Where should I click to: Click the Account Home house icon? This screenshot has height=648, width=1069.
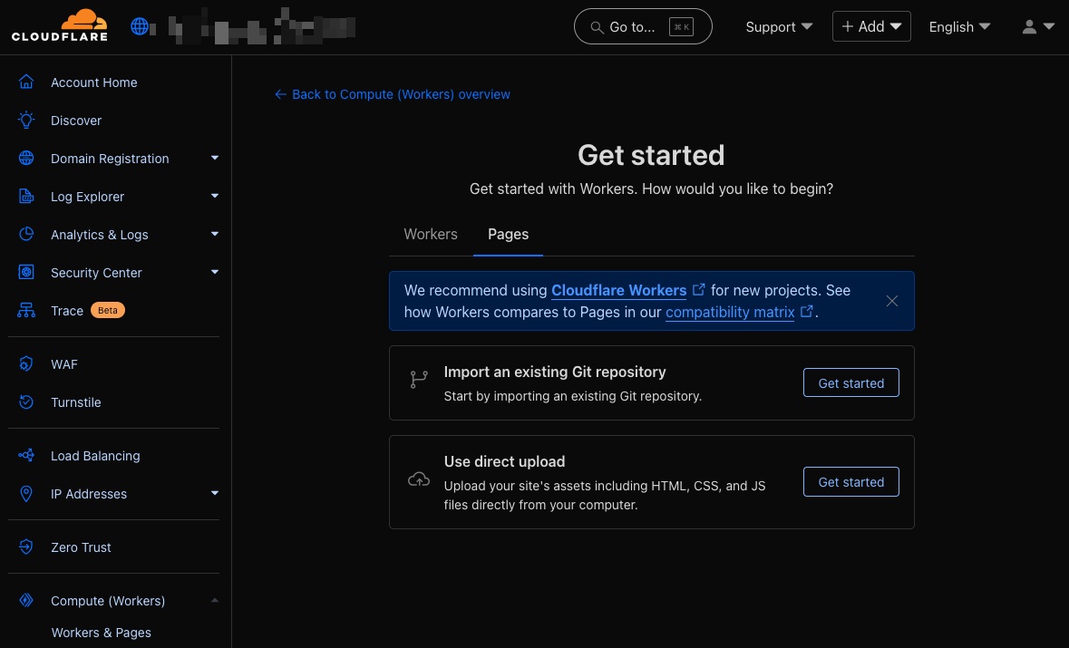tap(26, 82)
